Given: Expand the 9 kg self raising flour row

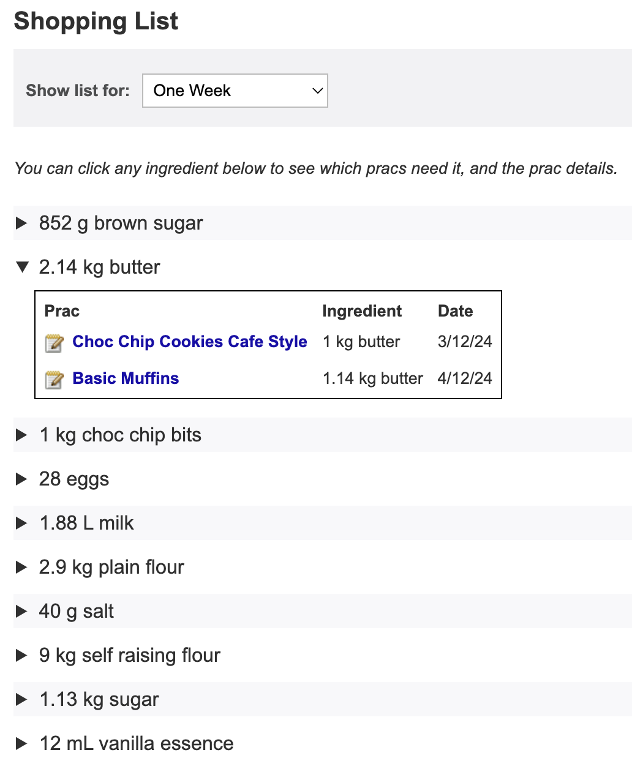Looking at the screenshot, I should [x=323, y=655].
